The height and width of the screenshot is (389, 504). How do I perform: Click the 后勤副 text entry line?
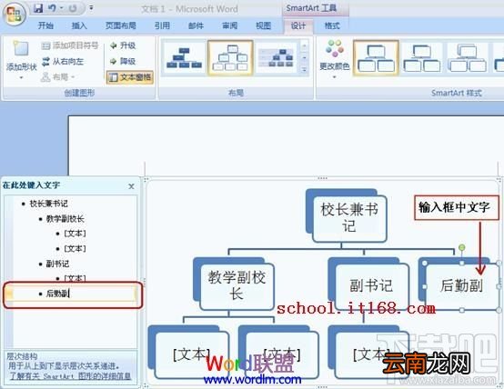[x=73, y=294]
